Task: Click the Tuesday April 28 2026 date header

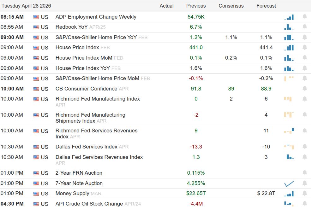Action: (x=26, y=6)
